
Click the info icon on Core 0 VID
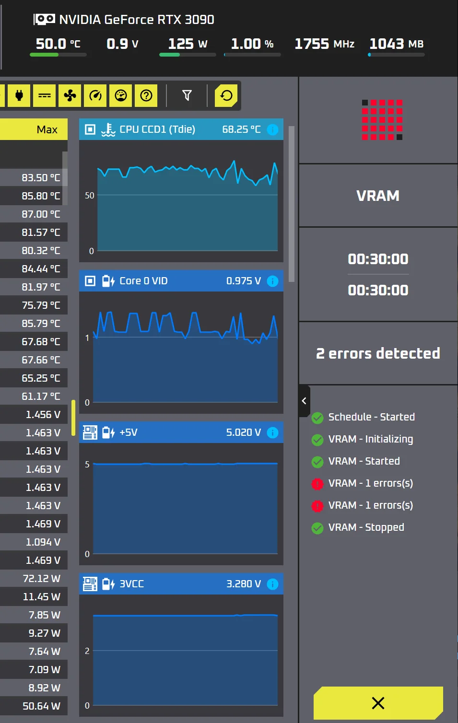(x=272, y=281)
